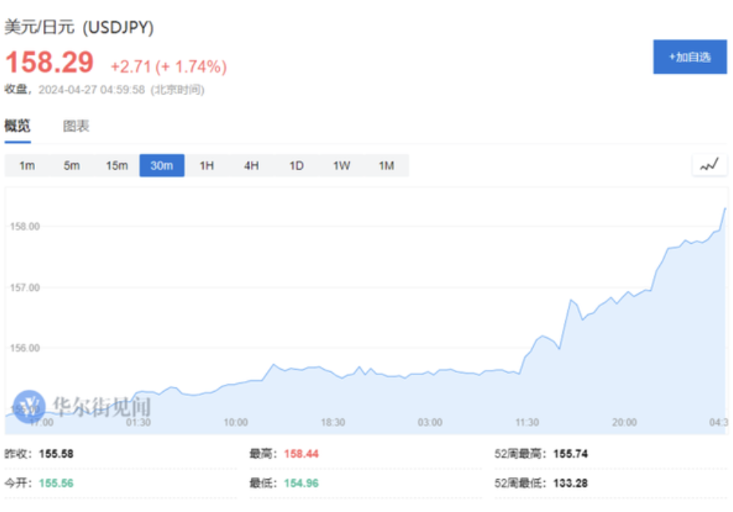Image resolution: width=733 pixels, height=512 pixels.
Task: Select the 5m timeframe
Action: pyautogui.click(x=72, y=166)
